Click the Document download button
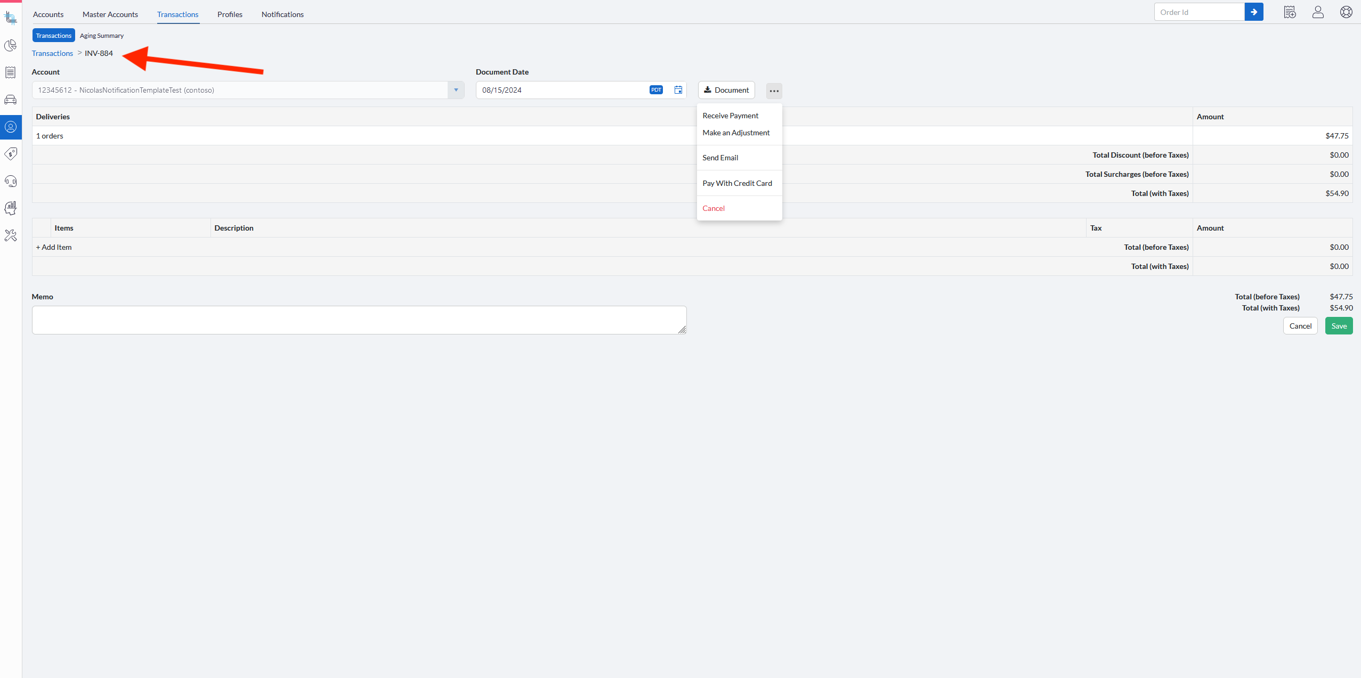1361x678 pixels. (726, 90)
